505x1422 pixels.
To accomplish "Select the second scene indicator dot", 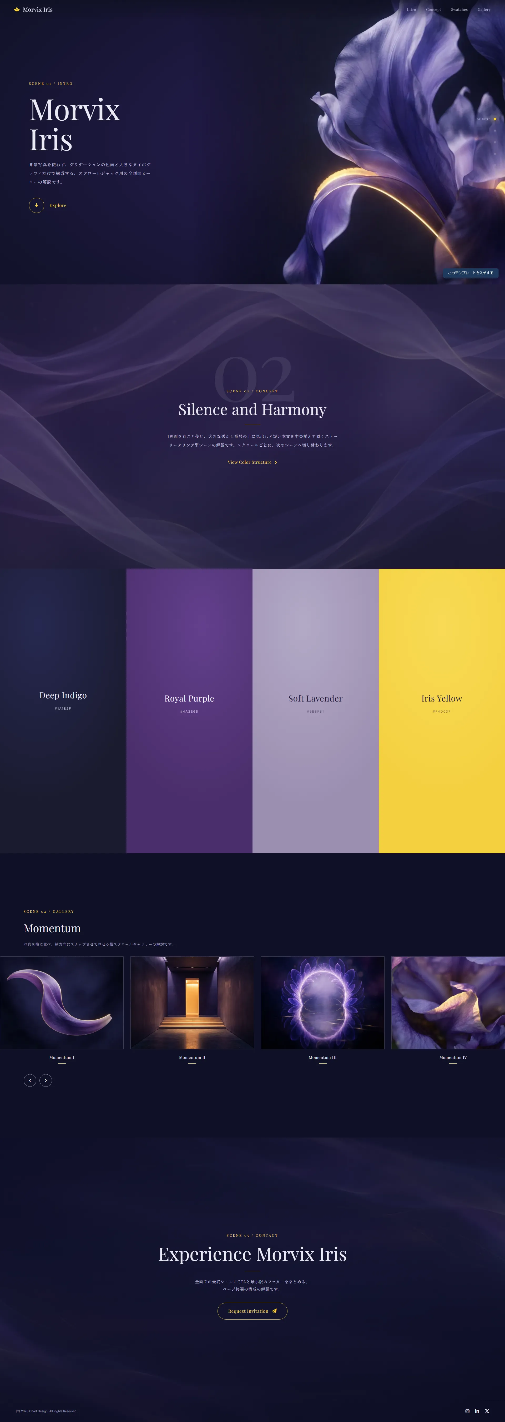I will point(494,130).
